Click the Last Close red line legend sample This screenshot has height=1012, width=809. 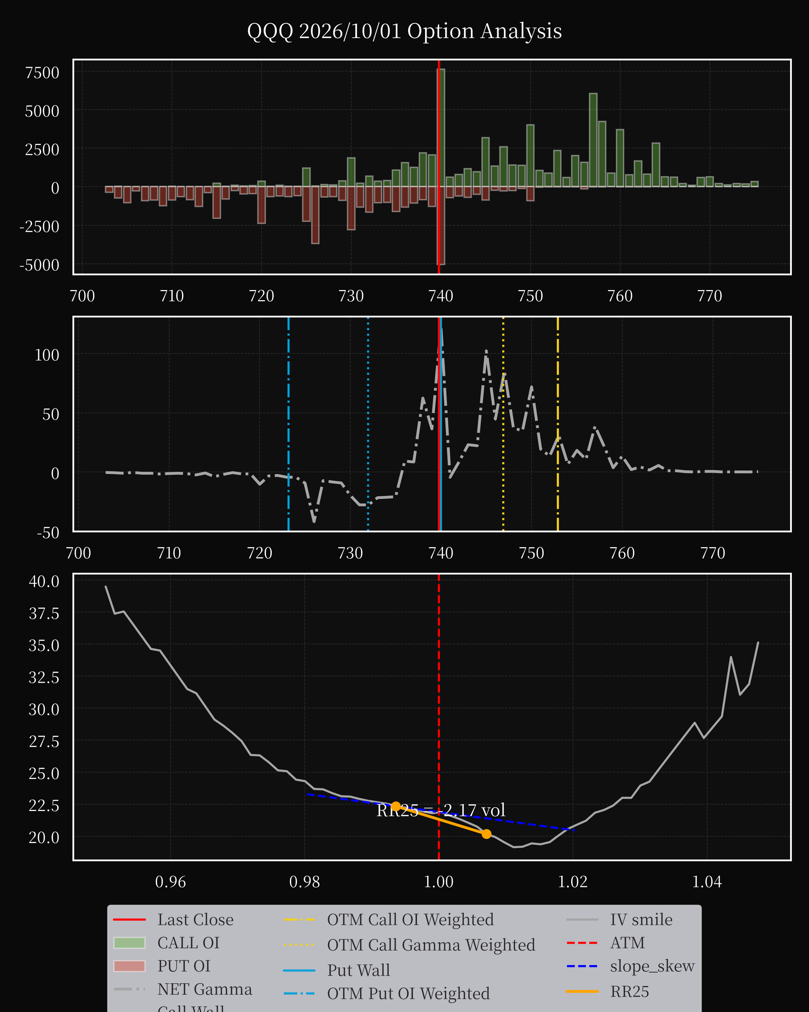129,920
